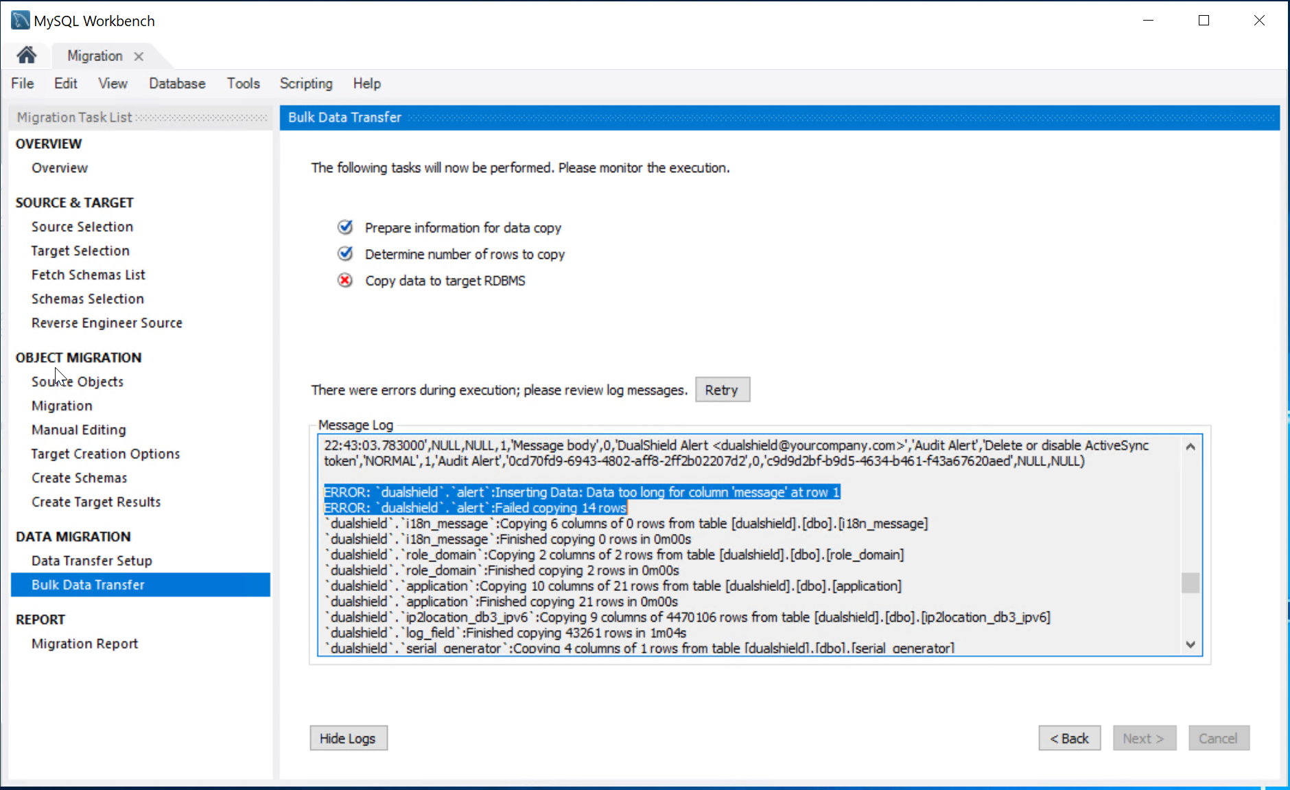
Task: Select Reverse Engineer Source step
Action: point(106,323)
